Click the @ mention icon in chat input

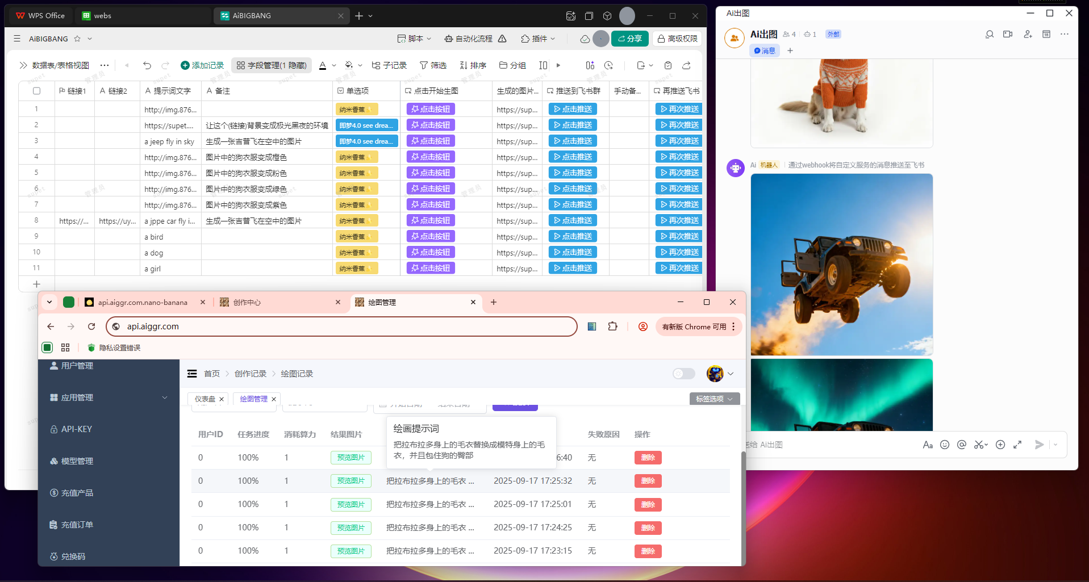click(x=961, y=445)
